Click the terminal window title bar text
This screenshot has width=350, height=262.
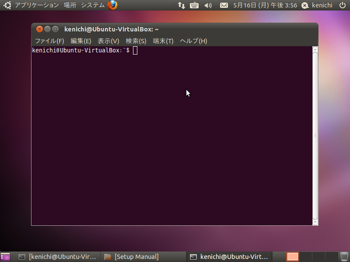click(x=112, y=29)
